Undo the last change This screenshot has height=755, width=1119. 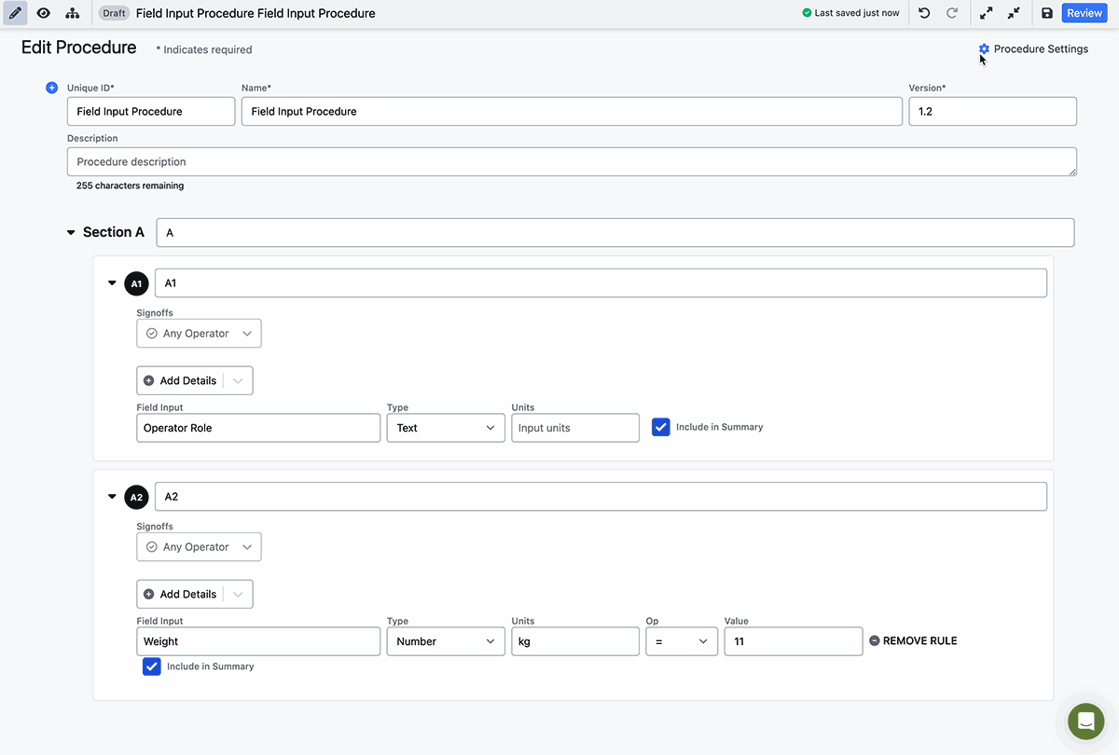(x=923, y=13)
